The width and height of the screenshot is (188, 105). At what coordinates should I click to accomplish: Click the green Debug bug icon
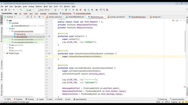pos(66,10)
